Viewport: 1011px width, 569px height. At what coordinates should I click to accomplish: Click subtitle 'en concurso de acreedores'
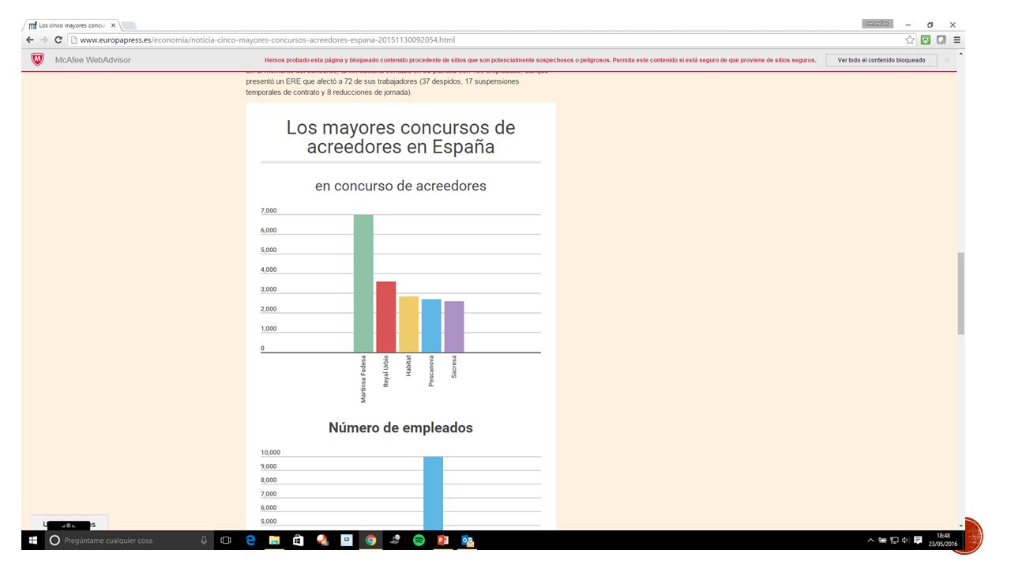point(400,187)
